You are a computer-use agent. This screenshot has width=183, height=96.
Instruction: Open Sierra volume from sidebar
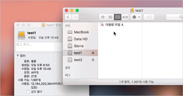point(80,46)
